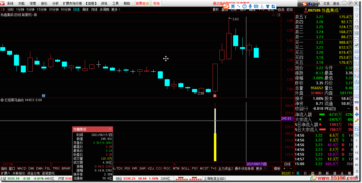Screen dimensions: 362x183
Task: Click the Sogou S input method icon
Action: [226, 6]
